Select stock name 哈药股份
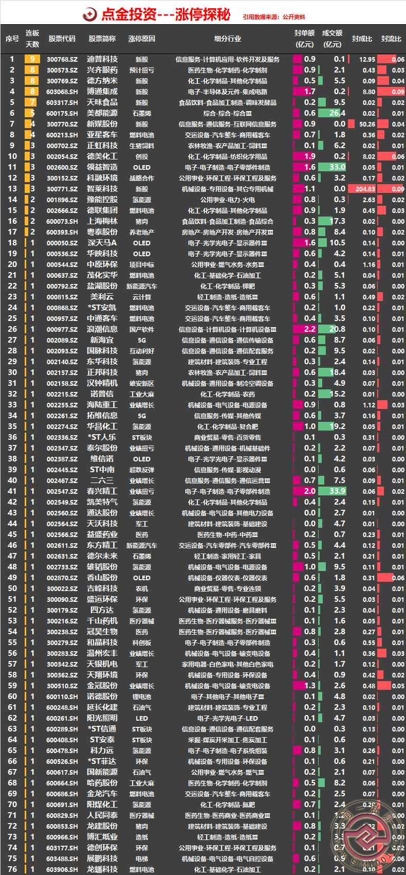Image resolution: width=406 pixels, height=875 pixels. coord(102,783)
